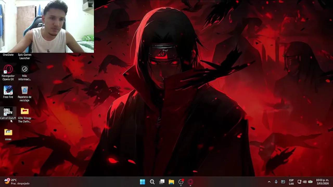
Task: Open the Navegador Opera GX desktop shortcut
Action: click(x=8, y=73)
